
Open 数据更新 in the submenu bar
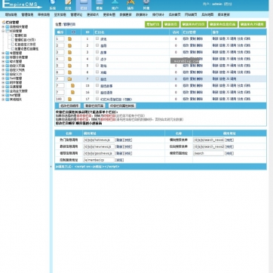pyautogui.click(x=125, y=14)
